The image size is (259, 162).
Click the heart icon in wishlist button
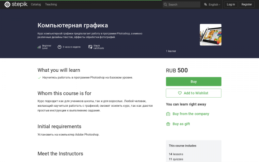pyautogui.click(x=180, y=93)
